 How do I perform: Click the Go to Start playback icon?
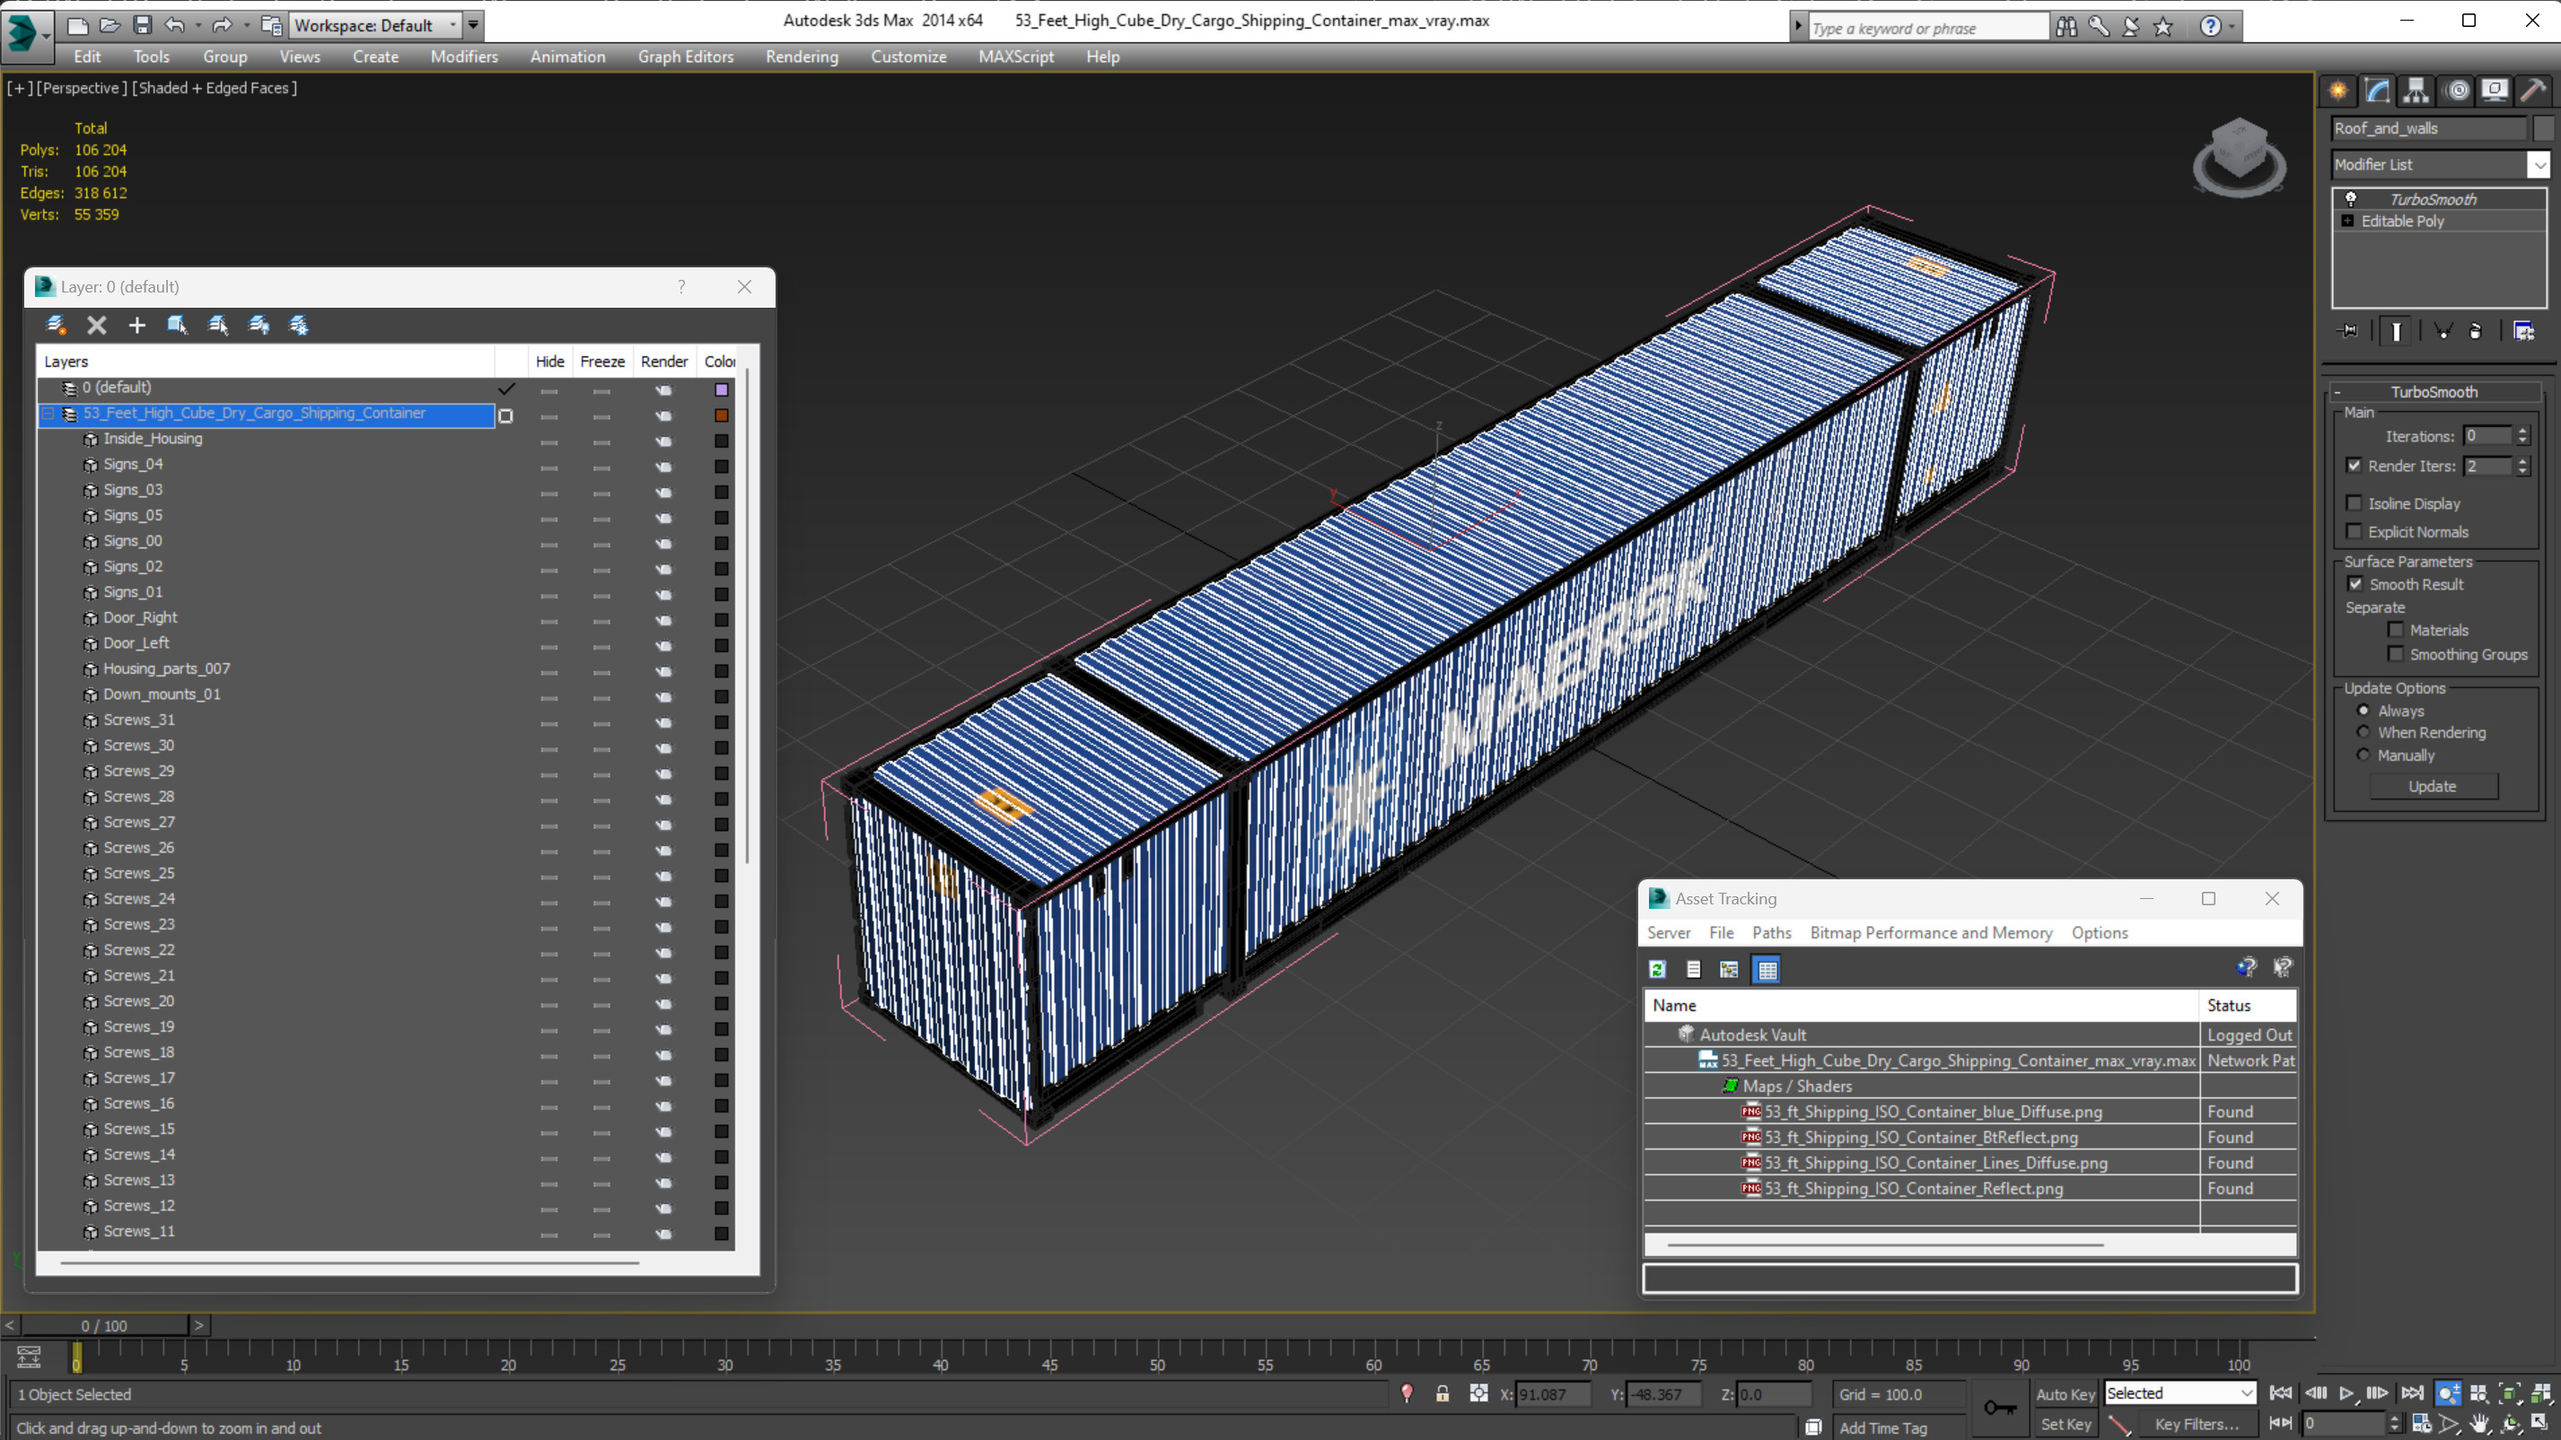pyautogui.click(x=2281, y=1393)
